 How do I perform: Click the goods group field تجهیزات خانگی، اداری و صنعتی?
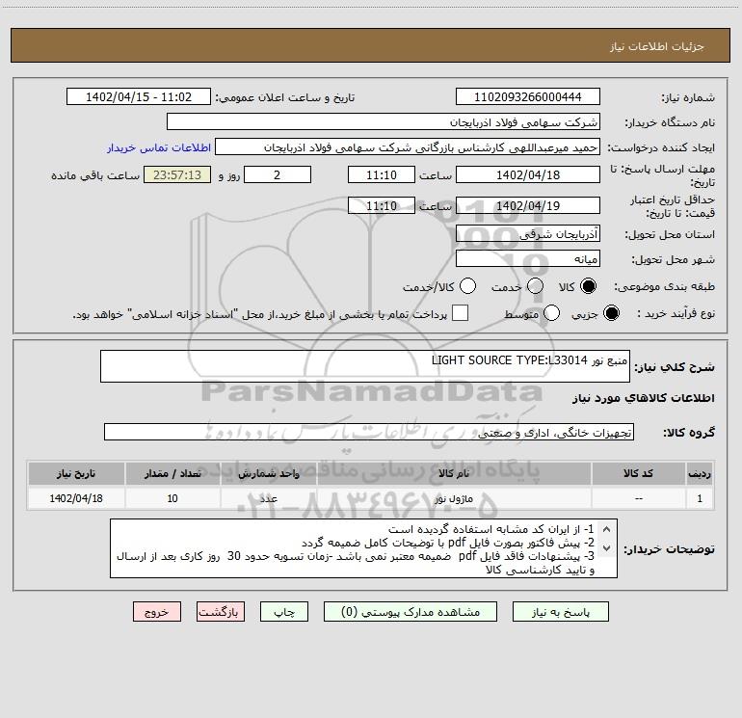pyautogui.click(x=369, y=432)
